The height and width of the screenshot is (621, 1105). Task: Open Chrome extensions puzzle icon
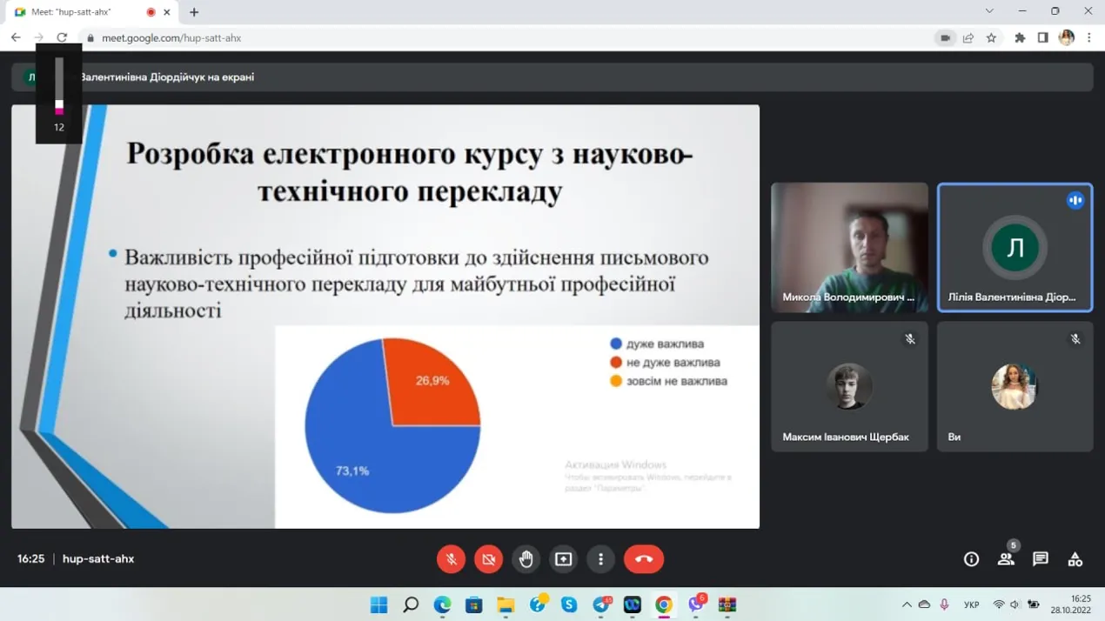(x=1020, y=38)
